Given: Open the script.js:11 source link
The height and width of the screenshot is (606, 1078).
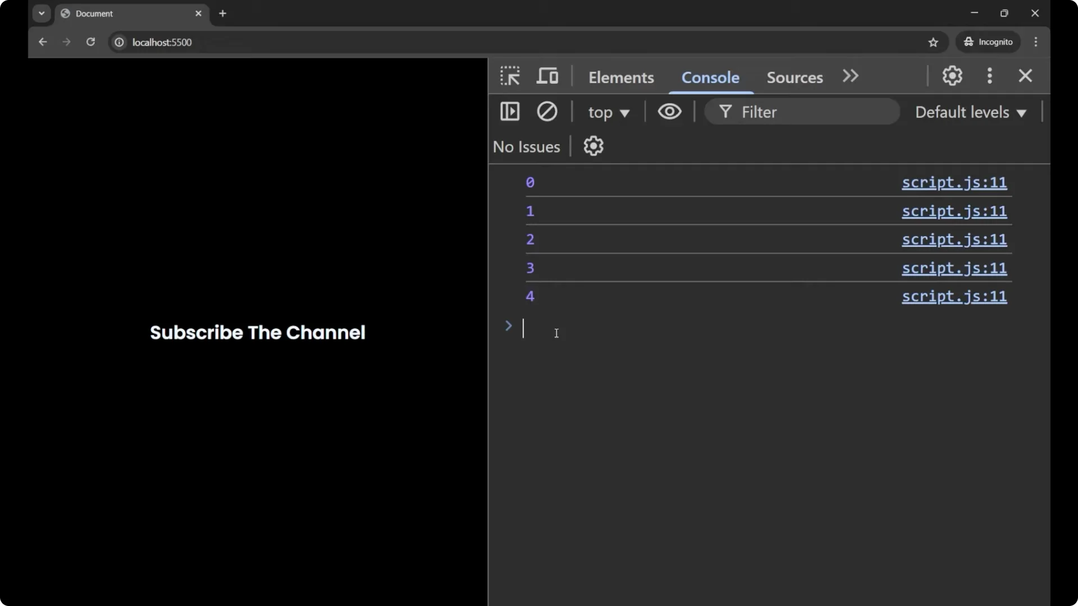Looking at the screenshot, I should pos(953,183).
